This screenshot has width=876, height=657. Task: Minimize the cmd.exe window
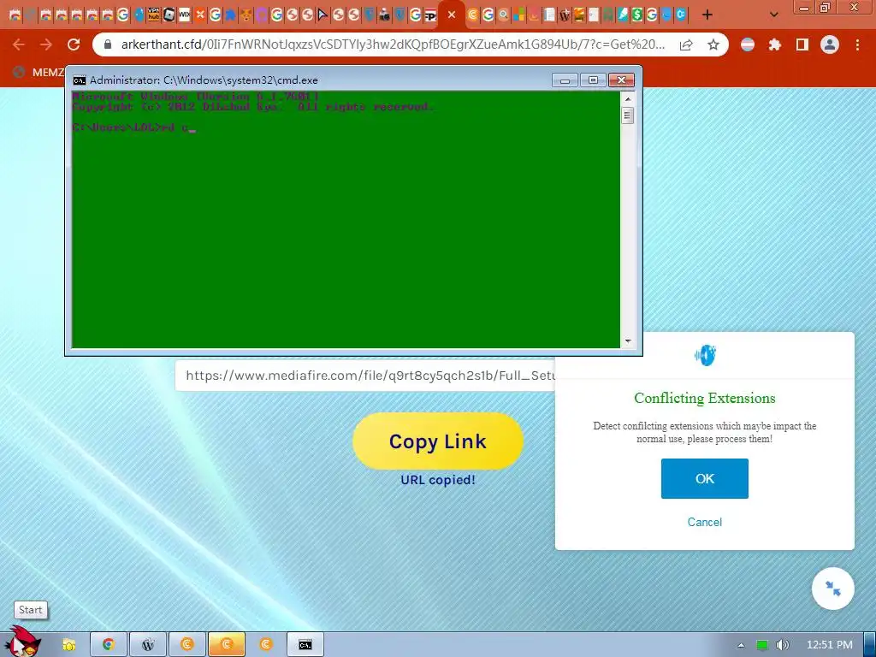[565, 80]
